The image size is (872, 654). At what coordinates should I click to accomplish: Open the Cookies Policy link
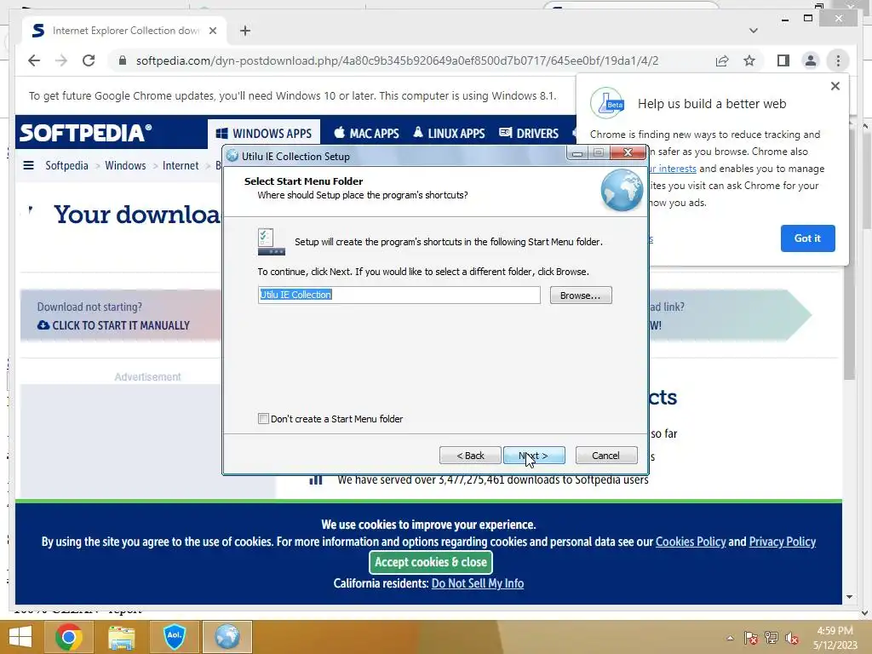click(691, 542)
